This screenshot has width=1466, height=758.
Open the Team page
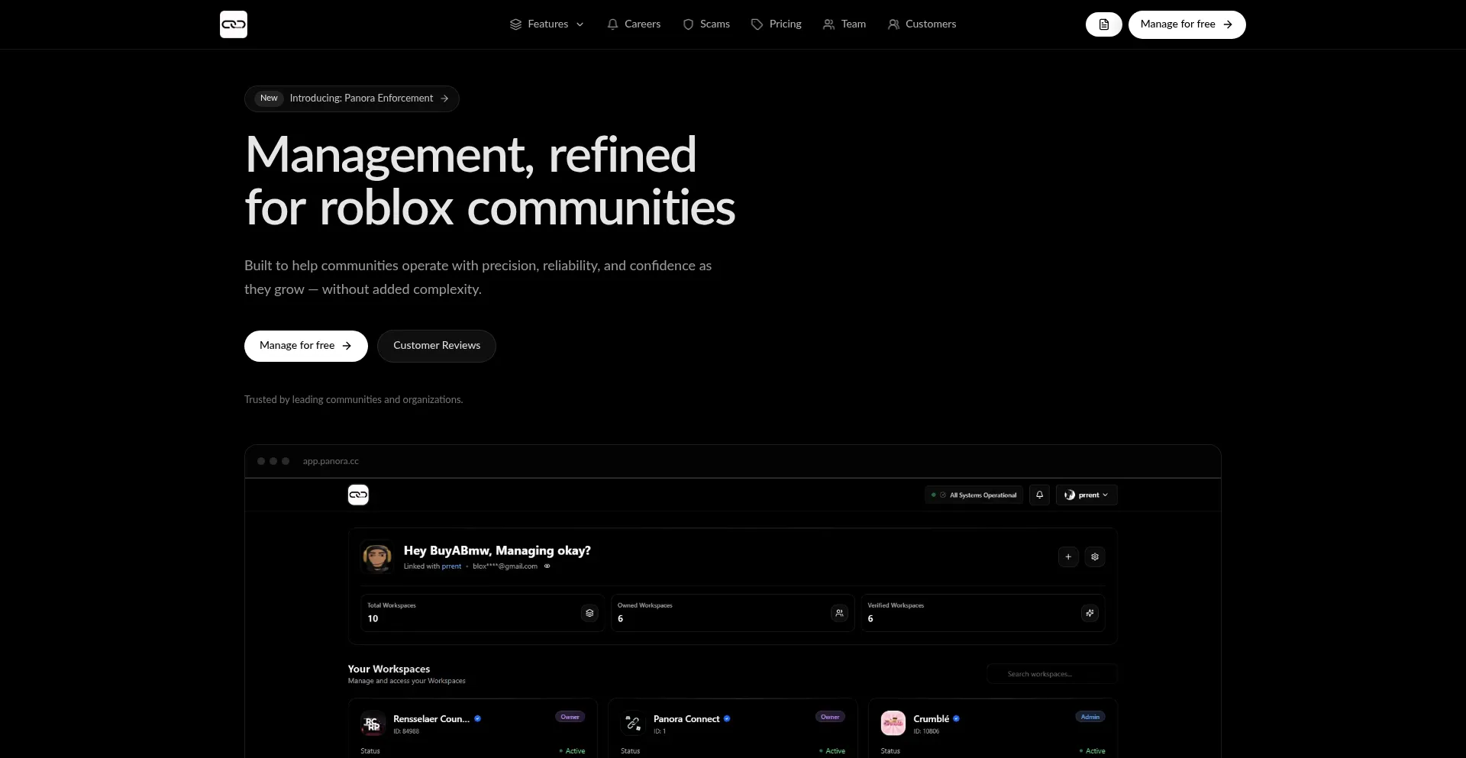coord(844,24)
